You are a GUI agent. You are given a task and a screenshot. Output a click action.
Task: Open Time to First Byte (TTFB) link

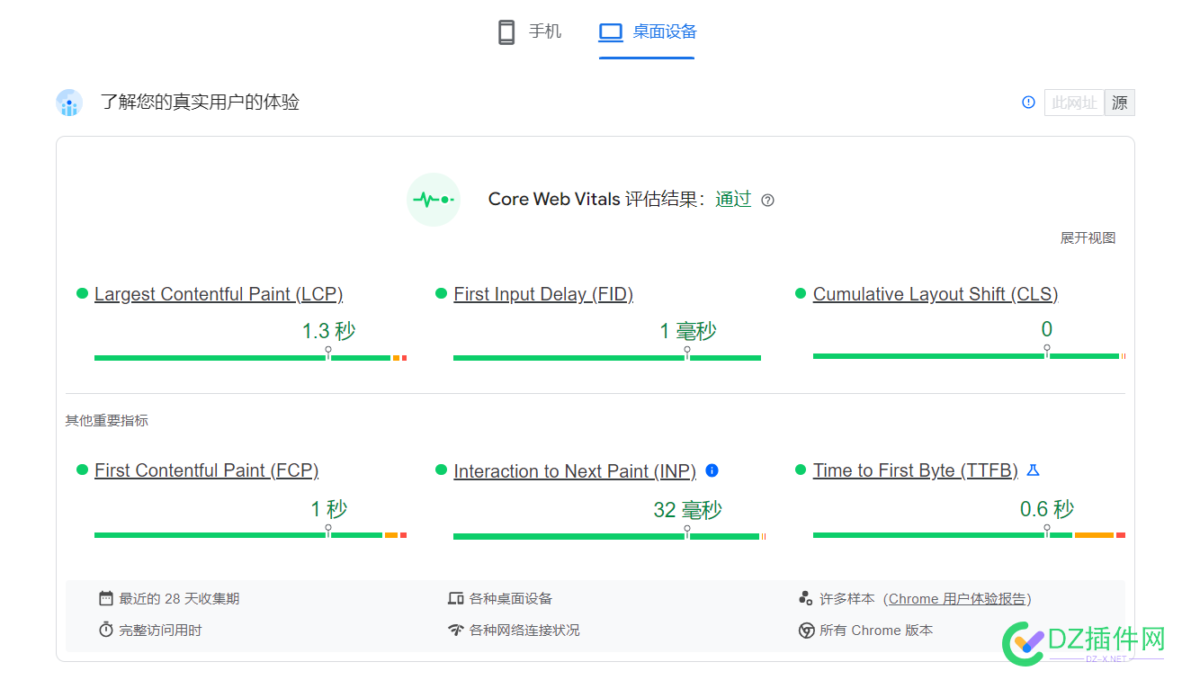pyautogui.click(x=916, y=470)
